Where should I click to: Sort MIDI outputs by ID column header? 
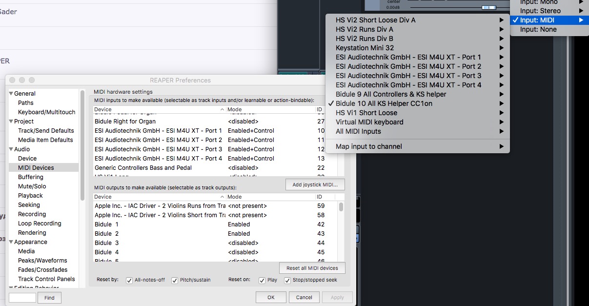[326, 197]
